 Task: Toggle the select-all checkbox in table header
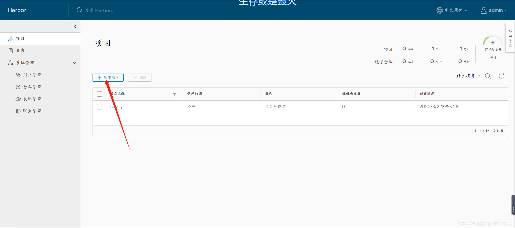point(100,94)
